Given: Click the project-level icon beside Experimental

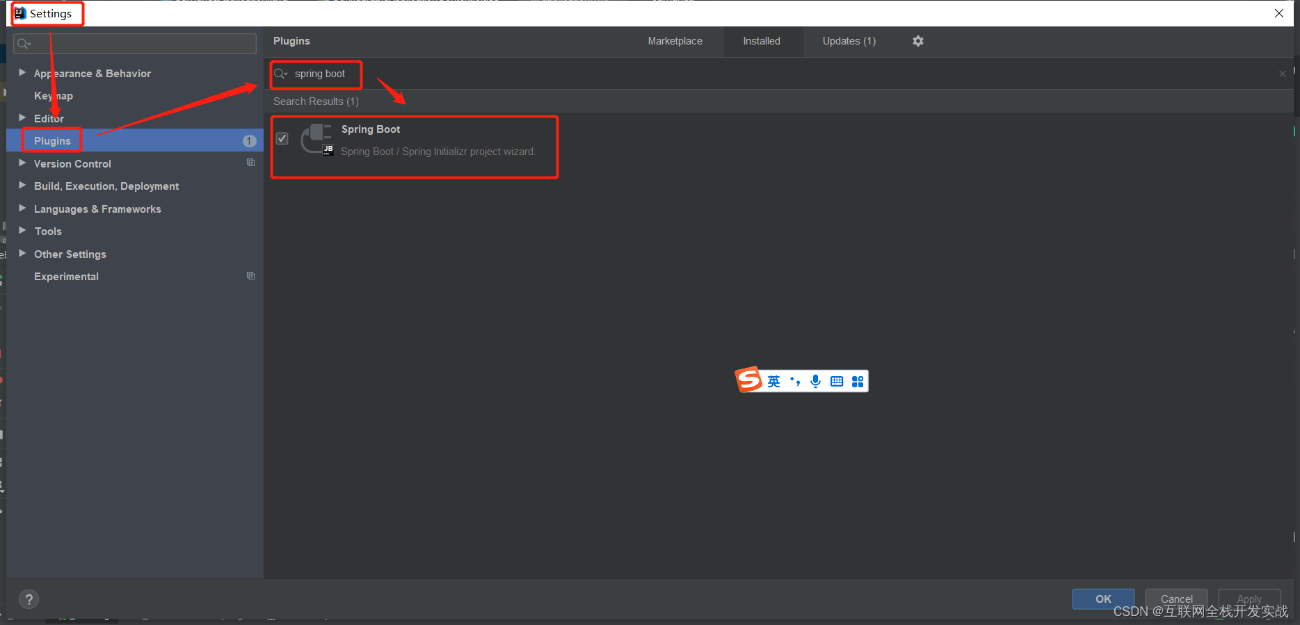Looking at the screenshot, I should 250,276.
